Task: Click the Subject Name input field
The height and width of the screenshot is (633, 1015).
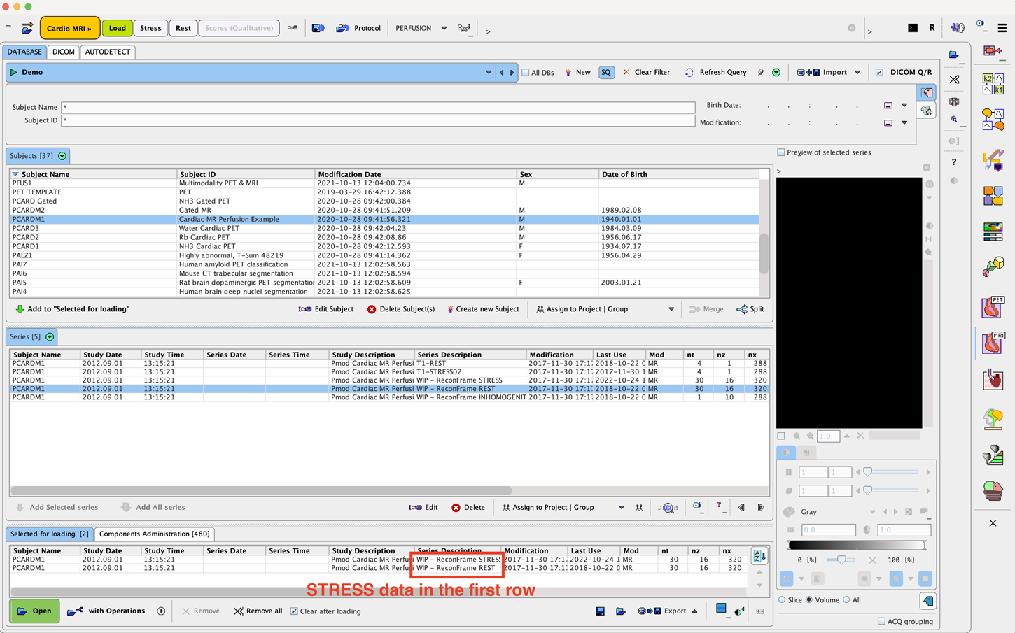Action: [x=378, y=108]
